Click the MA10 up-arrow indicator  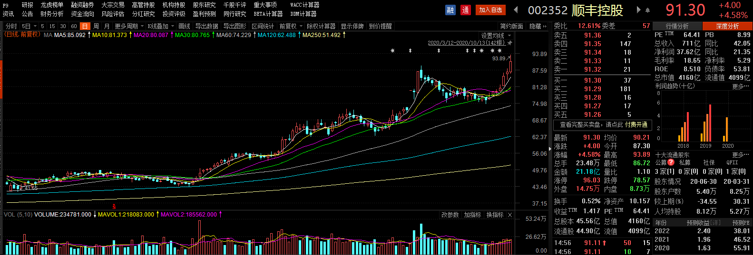coord(130,35)
